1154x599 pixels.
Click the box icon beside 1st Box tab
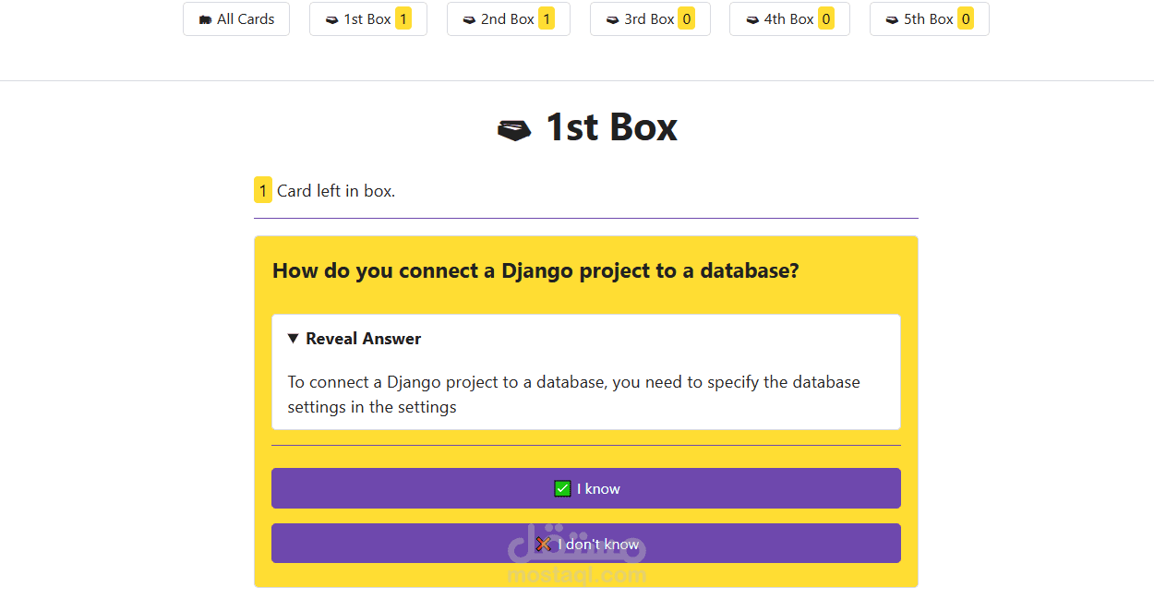point(331,19)
